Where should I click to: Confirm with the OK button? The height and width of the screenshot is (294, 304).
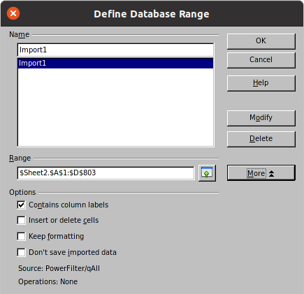pyautogui.click(x=261, y=41)
